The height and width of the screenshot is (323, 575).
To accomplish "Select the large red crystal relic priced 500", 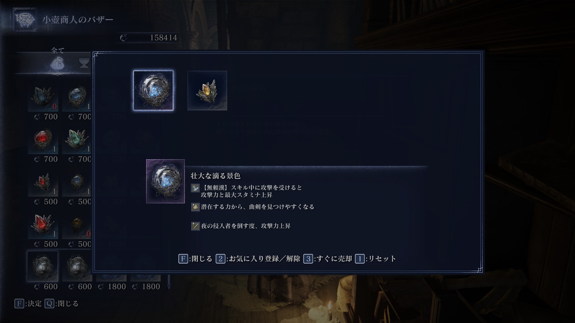I will tap(43, 225).
